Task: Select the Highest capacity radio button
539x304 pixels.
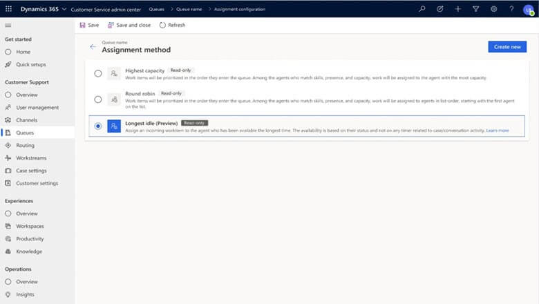Action: click(x=98, y=73)
